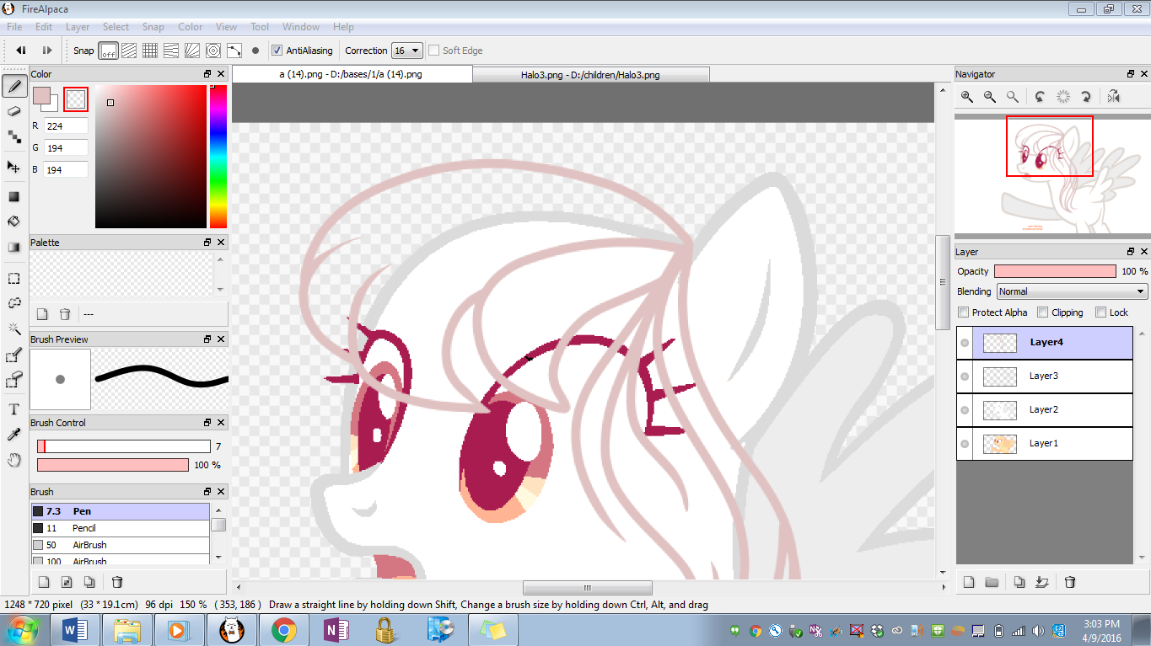
Task: Enable the Protect Alpha checkbox
Action: pyautogui.click(x=964, y=312)
